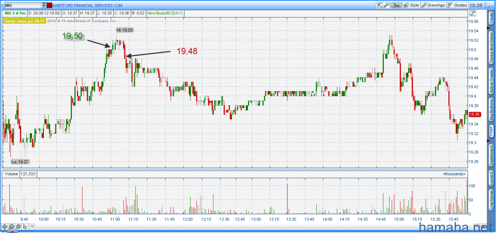Viewport: 496px width, 233px height.
Task: Click the zoom out magnifier icon
Action: click(19, 226)
